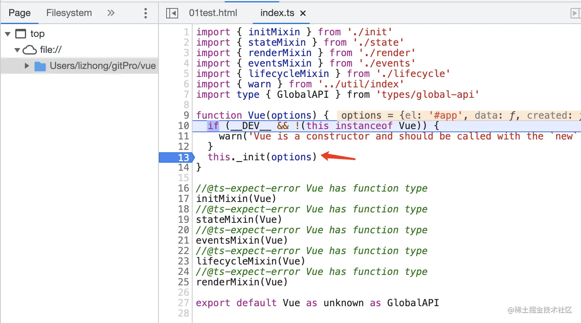Set a breakpoint on line number 23
This screenshot has height=323, width=581.
pos(183,261)
